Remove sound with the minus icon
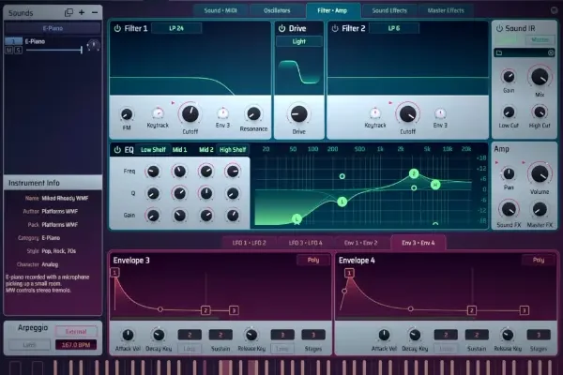Screen dimensions: 563x375 94,12
